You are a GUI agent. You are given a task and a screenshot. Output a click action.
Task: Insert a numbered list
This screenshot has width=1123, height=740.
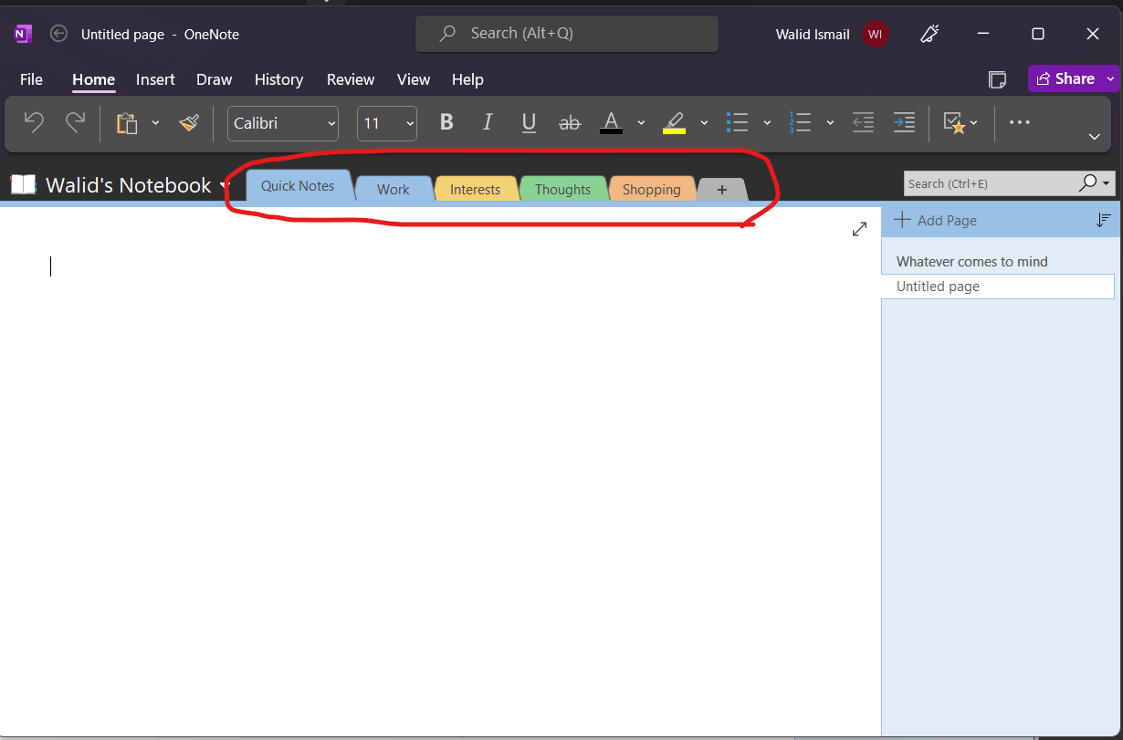click(800, 122)
